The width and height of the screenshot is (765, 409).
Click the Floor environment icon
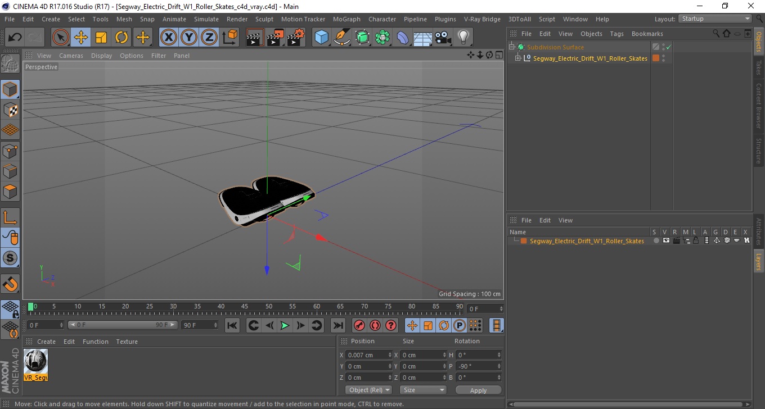[x=422, y=38]
